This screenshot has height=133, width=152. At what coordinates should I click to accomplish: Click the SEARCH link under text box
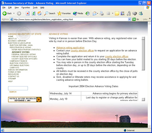tap(13, 92)
